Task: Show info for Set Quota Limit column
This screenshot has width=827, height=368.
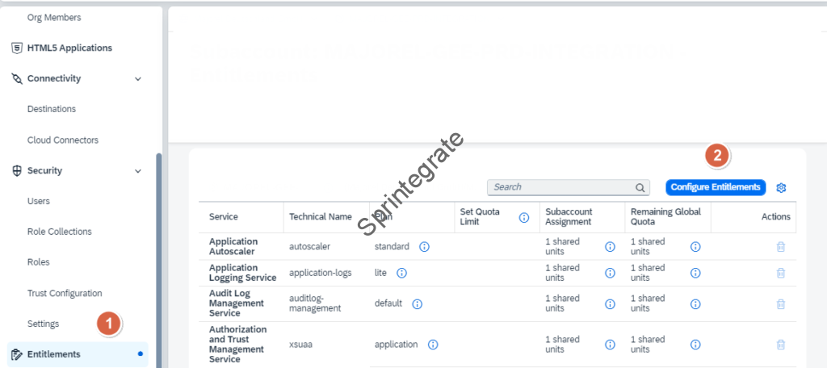Action: pos(524,217)
